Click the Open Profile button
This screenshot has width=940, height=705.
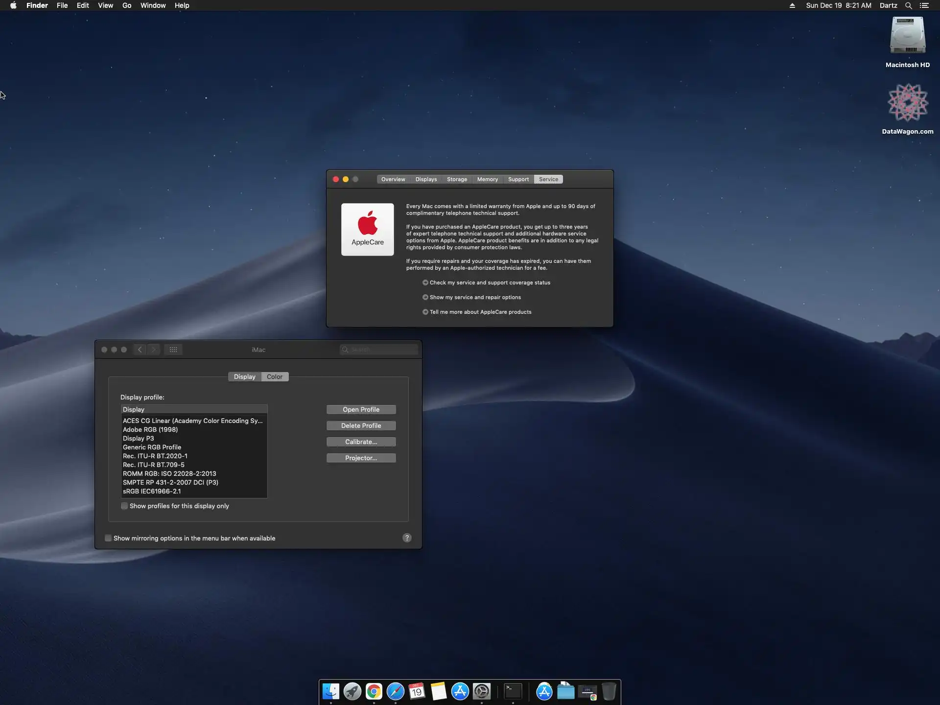tap(361, 409)
